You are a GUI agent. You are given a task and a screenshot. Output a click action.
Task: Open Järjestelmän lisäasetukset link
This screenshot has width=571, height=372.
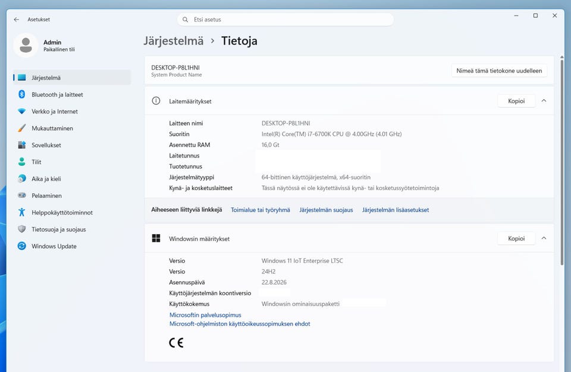coord(396,210)
